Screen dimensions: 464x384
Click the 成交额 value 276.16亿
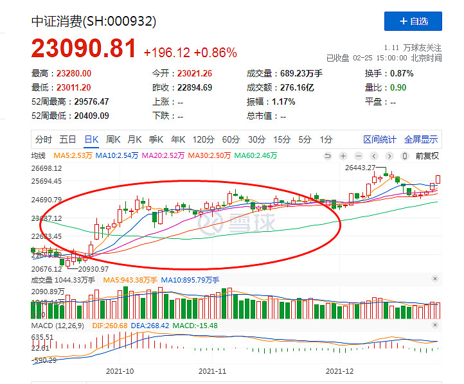(297, 87)
